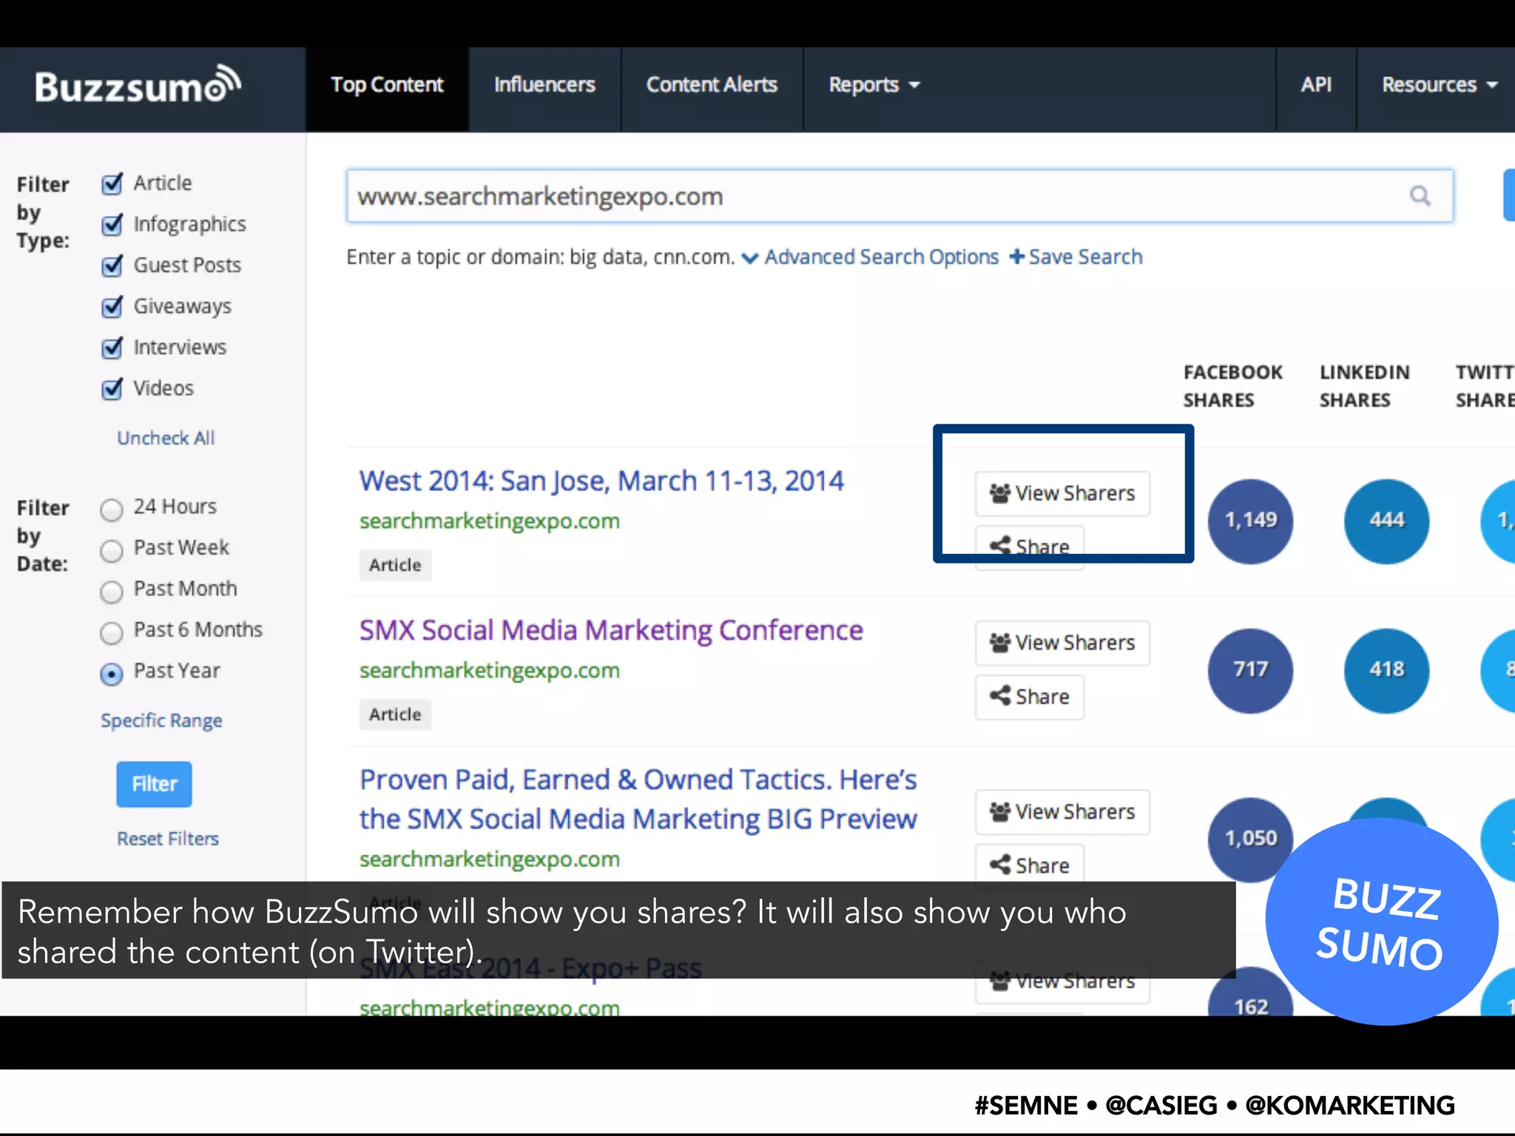
Task: Toggle the Guest Posts checkbox
Action: pos(112,265)
